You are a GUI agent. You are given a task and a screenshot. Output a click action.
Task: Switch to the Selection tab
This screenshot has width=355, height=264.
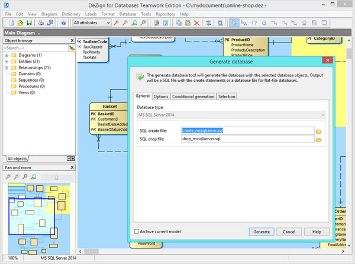[x=227, y=96]
